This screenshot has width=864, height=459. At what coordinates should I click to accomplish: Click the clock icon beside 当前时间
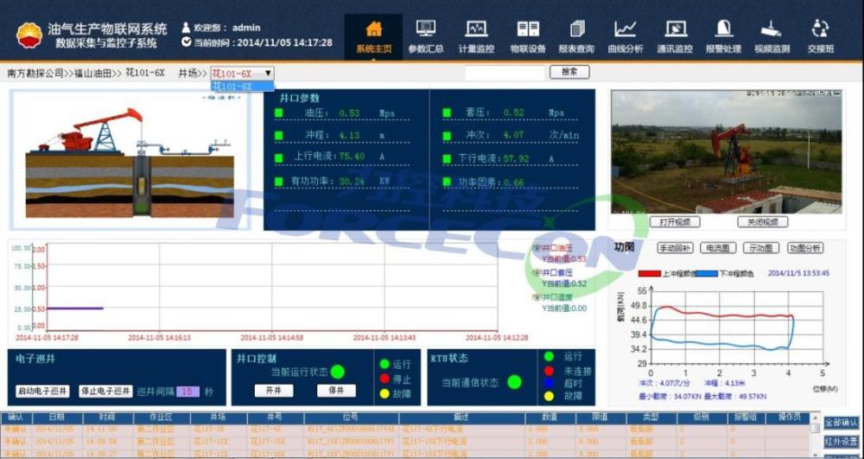coord(187,41)
